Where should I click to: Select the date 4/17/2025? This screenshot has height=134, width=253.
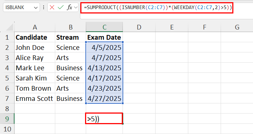point(104,78)
